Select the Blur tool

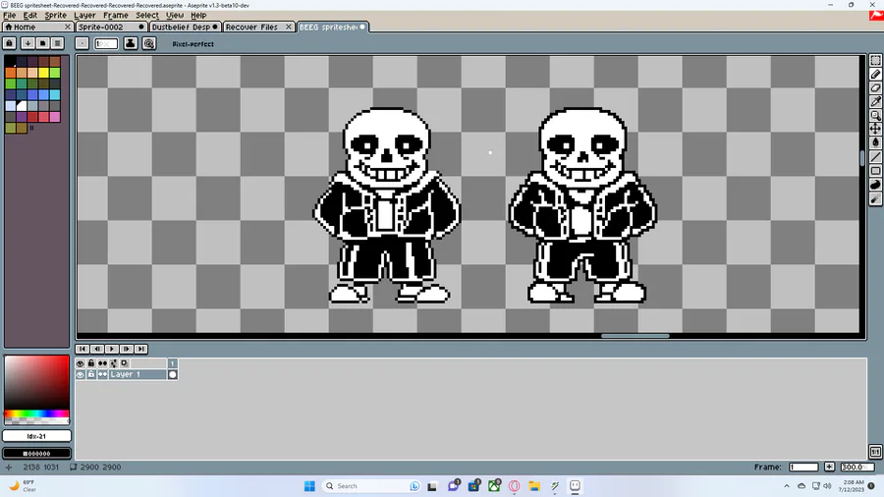(x=875, y=198)
